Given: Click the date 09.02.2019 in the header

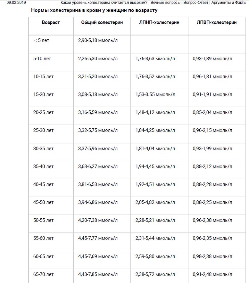Looking at the screenshot, I should point(16,3).
